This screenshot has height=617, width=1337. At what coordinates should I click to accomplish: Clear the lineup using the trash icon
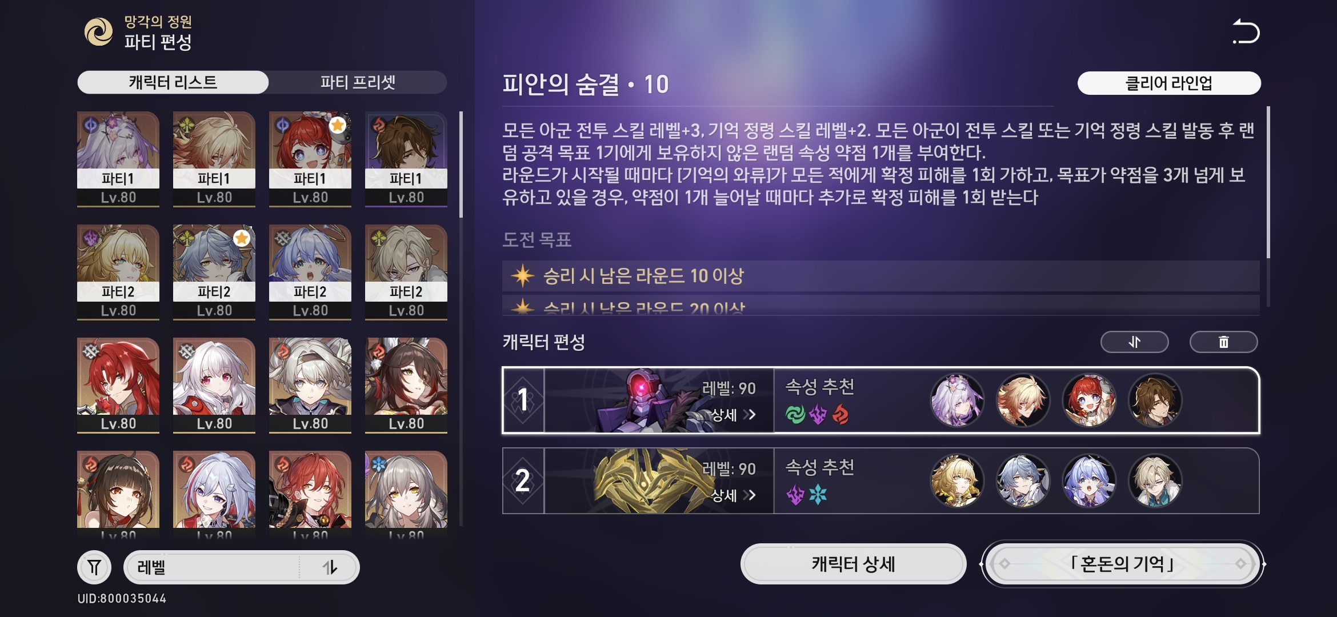[x=1223, y=342]
